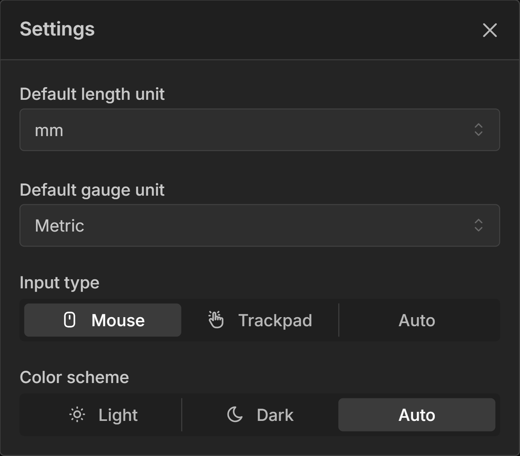Choose the Light color scheme
This screenshot has width=520, height=456.
point(103,415)
